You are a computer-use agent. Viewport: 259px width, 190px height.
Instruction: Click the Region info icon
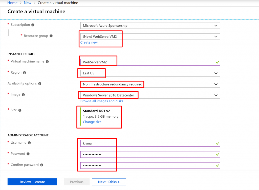tap(25, 73)
